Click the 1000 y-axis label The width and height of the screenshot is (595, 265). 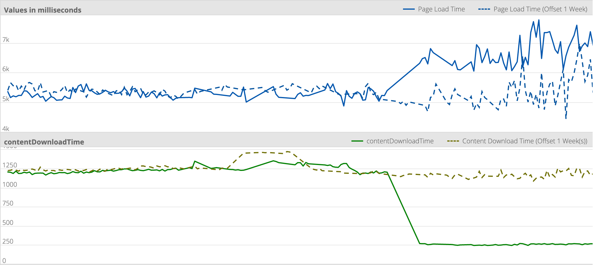(x=10, y=184)
